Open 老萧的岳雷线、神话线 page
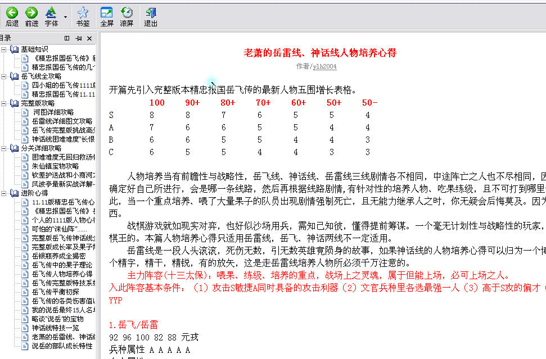The width and height of the screenshot is (546, 359). [x=64, y=337]
